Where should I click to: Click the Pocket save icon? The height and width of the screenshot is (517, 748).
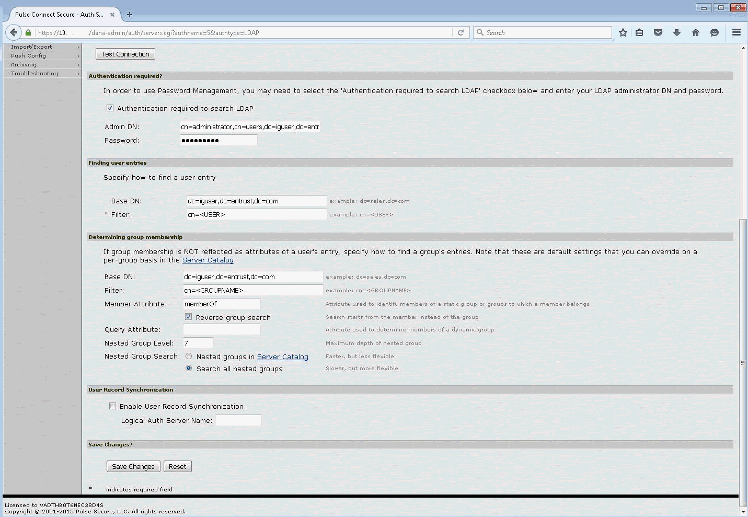tap(658, 32)
